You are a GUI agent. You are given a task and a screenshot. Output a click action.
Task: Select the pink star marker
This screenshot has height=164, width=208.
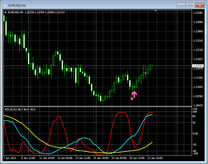(132, 99)
